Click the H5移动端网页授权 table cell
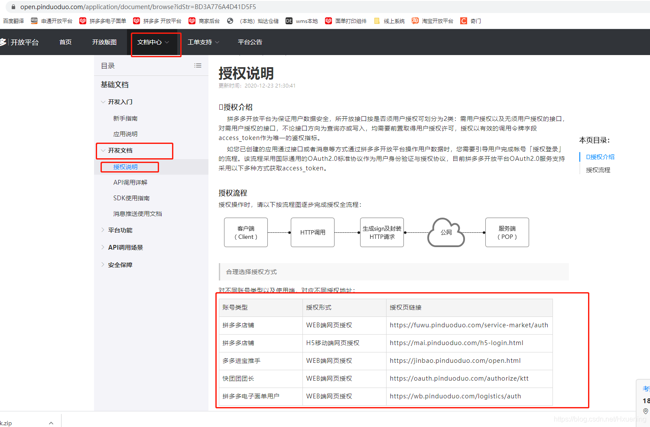Screen dimensions: 650x427 pyautogui.click(x=344, y=343)
